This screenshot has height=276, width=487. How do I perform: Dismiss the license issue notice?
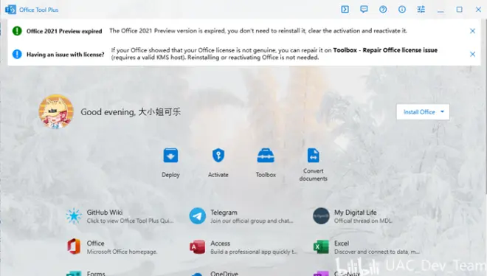[x=472, y=54]
